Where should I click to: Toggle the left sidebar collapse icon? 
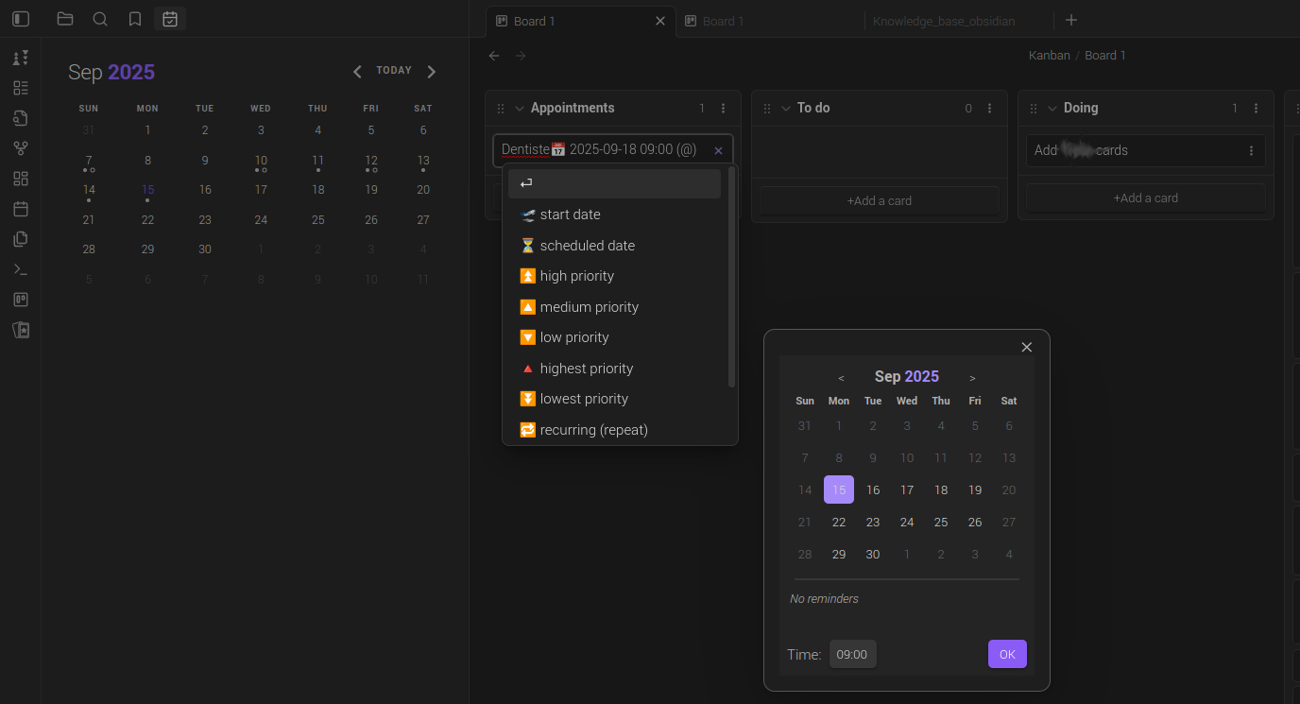(21, 19)
